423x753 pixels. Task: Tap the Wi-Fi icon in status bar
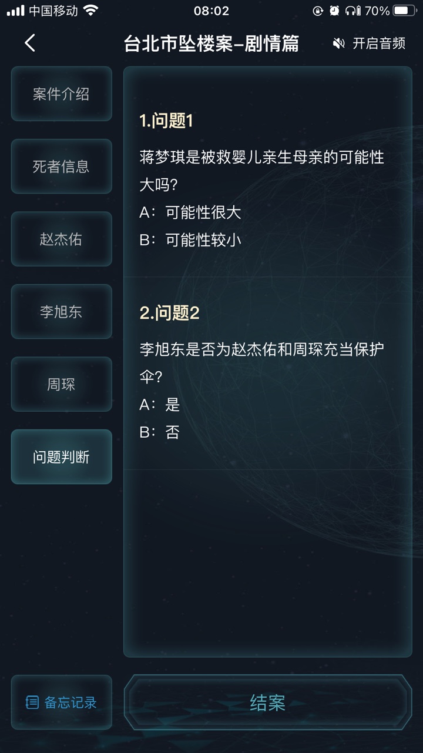coord(91,11)
